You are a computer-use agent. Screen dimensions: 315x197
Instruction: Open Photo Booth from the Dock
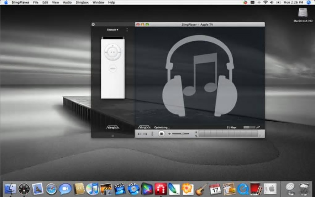(x=256, y=189)
